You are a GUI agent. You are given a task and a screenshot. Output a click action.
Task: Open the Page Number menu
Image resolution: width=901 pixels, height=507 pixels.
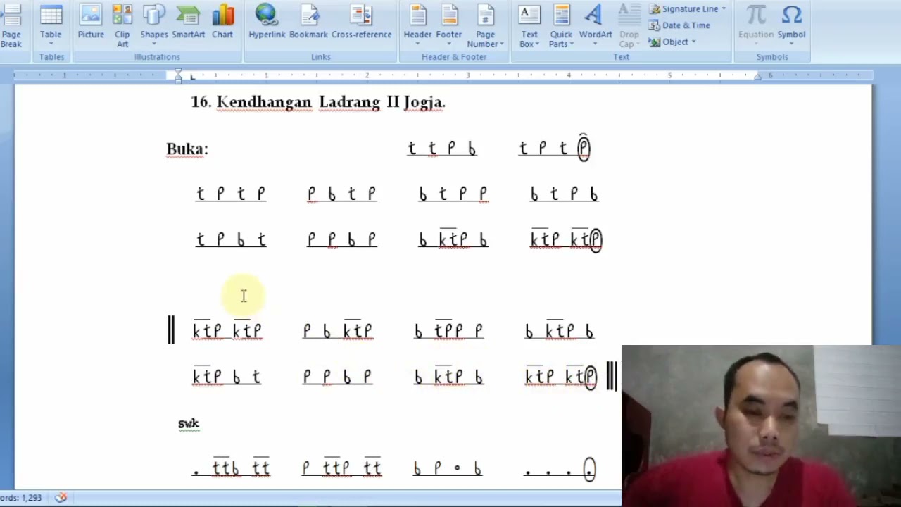tap(485, 27)
